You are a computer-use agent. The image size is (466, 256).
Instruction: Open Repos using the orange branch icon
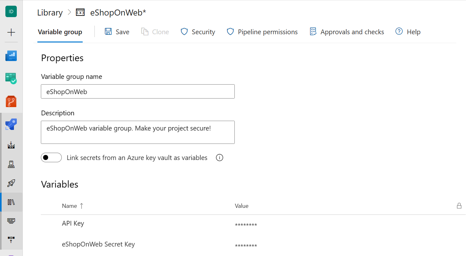click(x=11, y=101)
